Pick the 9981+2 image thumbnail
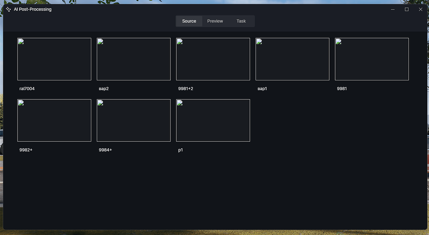The width and height of the screenshot is (429, 235). (x=213, y=59)
